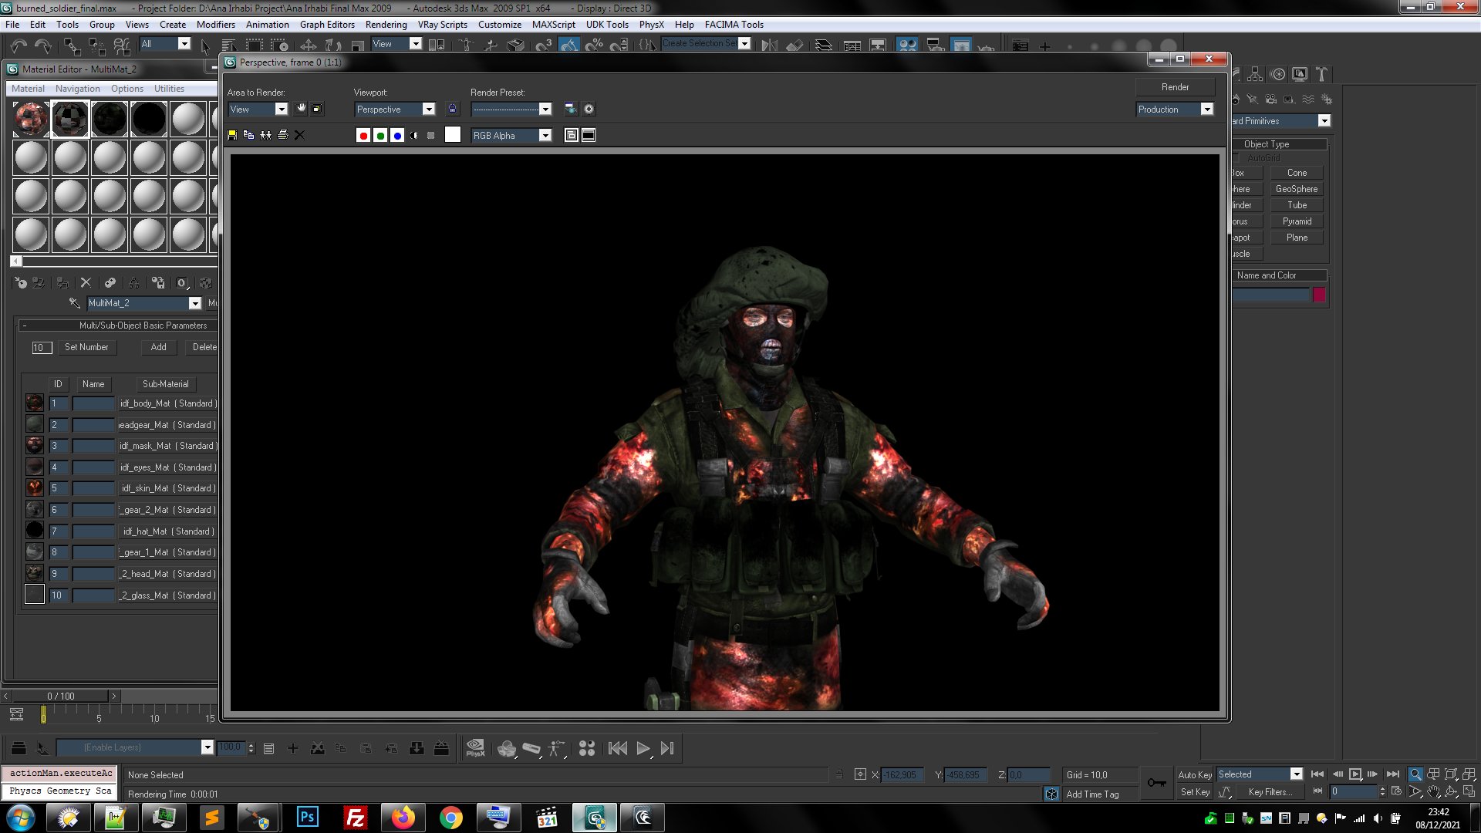Screen dimensions: 1481x833
Task: Open the idf_body_Mat sub-material
Action: pos(167,403)
